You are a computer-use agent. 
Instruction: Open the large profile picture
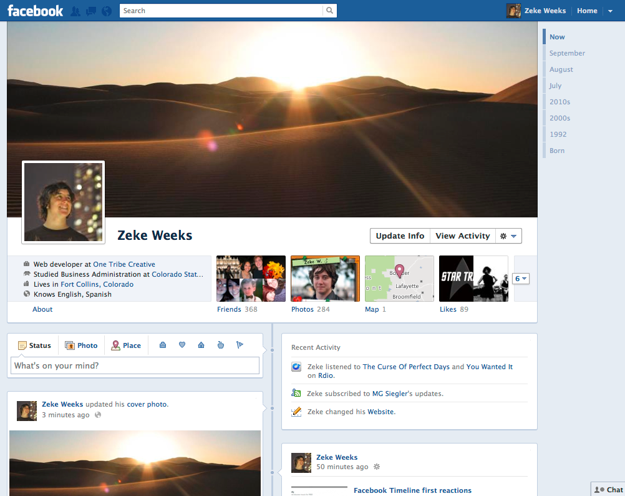[64, 202]
